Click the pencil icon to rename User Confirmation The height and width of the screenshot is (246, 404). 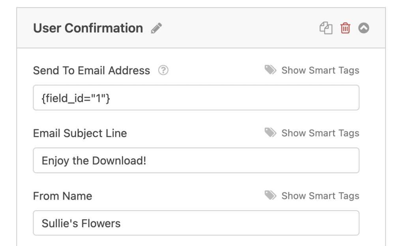pos(156,28)
